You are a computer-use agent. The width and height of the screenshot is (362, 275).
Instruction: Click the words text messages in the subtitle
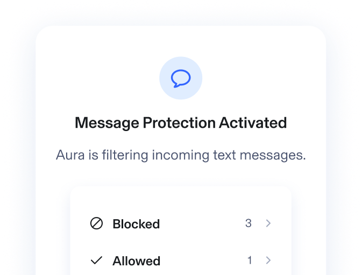click(259, 155)
